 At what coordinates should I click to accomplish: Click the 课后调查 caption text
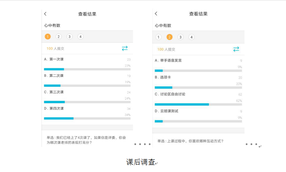pyautogui.click(x=140, y=162)
